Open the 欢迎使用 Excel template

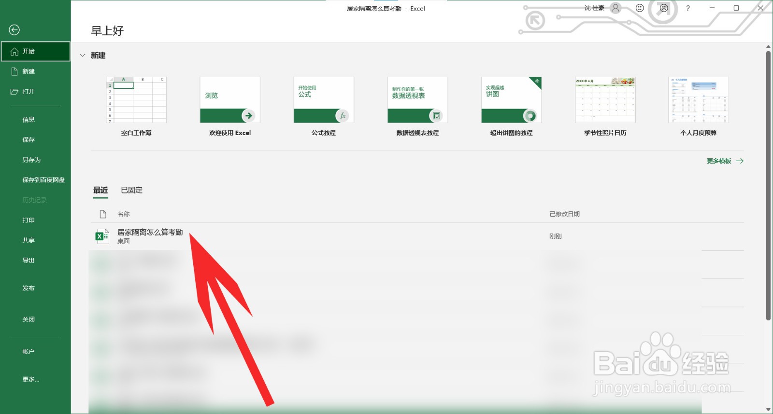coord(230,107)
